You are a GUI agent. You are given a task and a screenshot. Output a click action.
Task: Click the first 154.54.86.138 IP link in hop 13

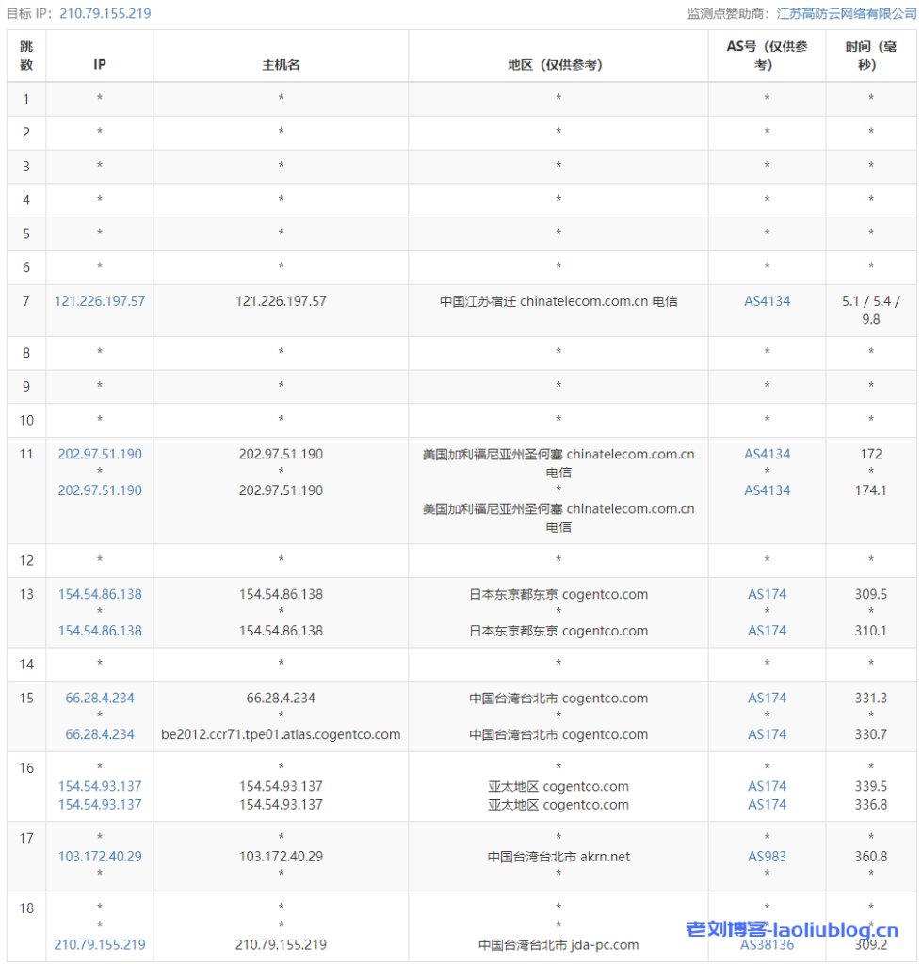100,594
